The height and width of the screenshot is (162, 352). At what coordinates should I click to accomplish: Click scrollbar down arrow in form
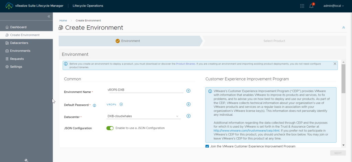point(343,145)
